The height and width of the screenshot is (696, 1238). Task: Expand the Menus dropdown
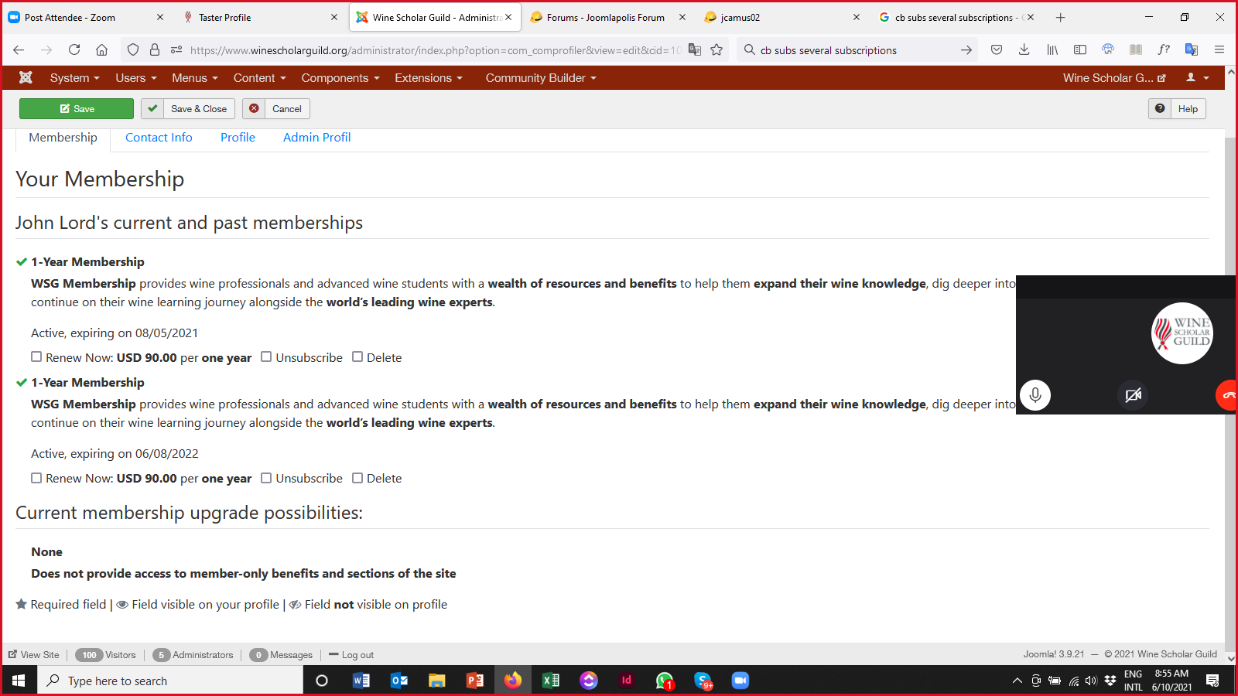click(x=194, y=77)
